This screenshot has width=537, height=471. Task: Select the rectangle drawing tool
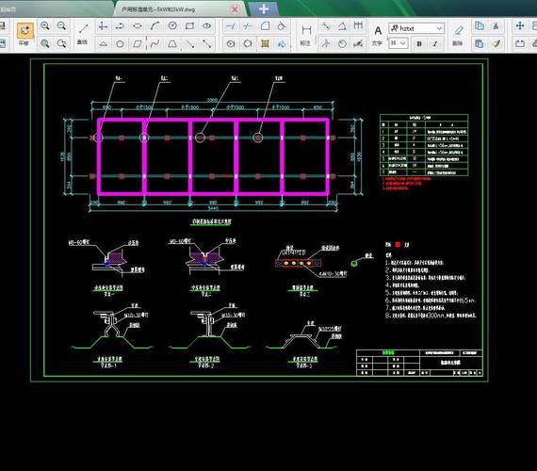pos(189,26)
